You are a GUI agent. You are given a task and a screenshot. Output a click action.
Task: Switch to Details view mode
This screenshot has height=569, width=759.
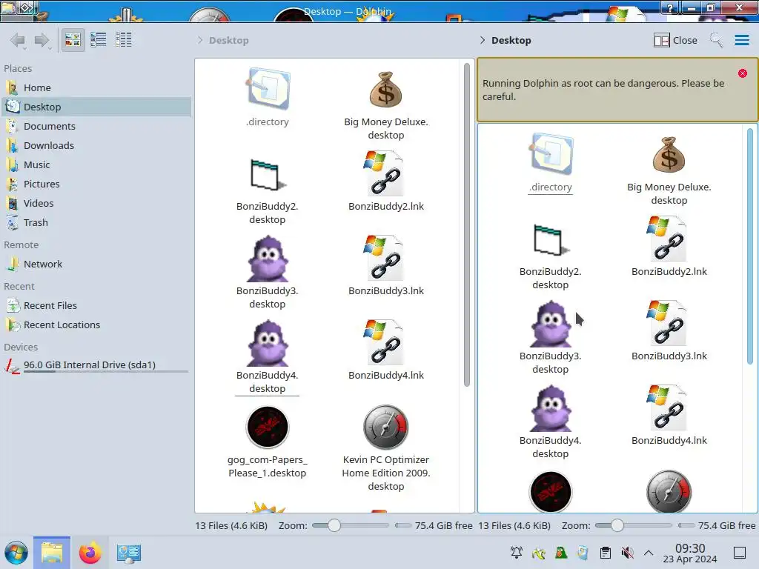pyautogui.click(x=124, y=40)
